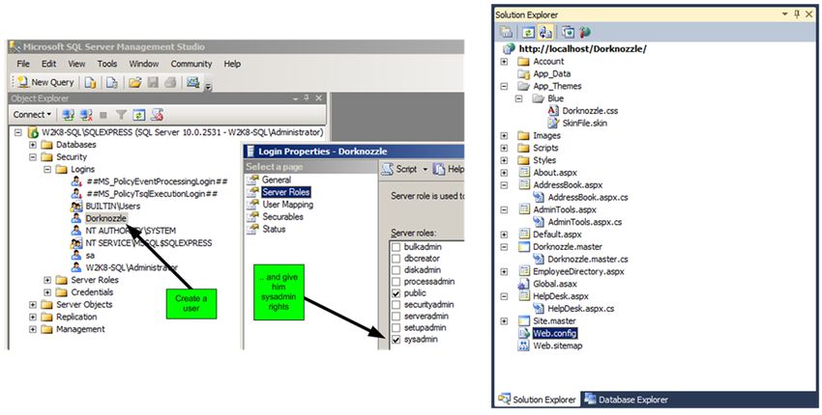Open the Connect dropdown in Object Explorer

point(32,115)
